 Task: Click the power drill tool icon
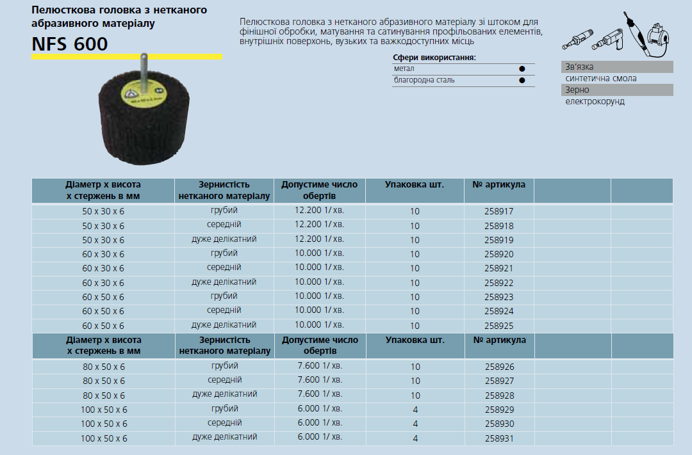609,40
